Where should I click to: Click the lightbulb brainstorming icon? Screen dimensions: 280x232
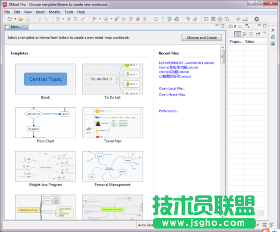point(163,19)
